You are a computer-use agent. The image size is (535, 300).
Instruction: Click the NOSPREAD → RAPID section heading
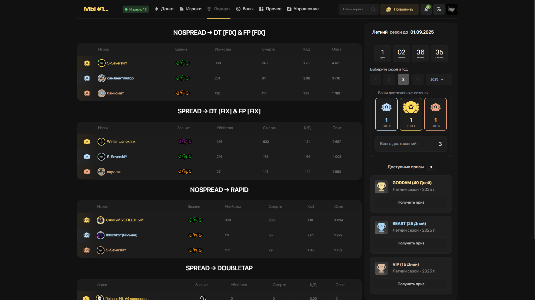[x=219, y=190]
